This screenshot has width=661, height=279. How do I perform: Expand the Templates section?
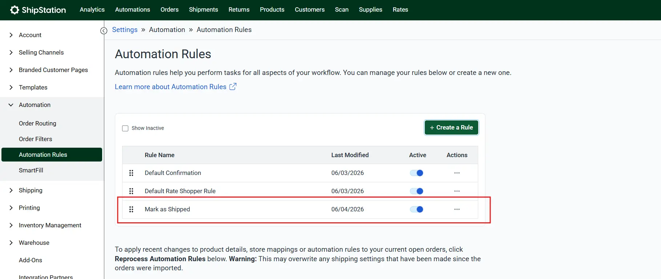[x=11, y=87]
